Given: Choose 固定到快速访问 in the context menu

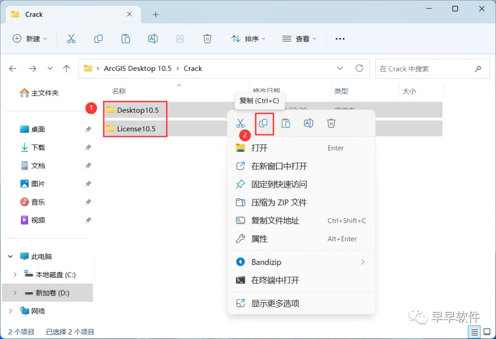Looking at the screenshot, I should [301, 184].
